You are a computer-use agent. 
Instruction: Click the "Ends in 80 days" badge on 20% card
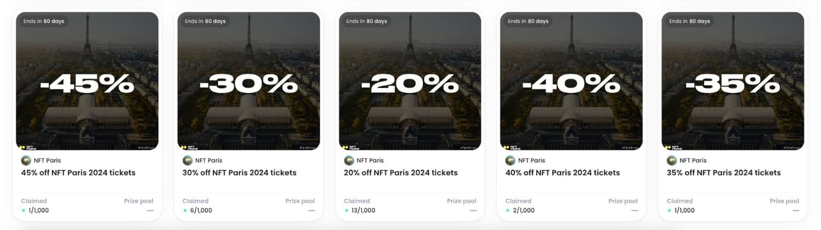click(x=367, y=21)
